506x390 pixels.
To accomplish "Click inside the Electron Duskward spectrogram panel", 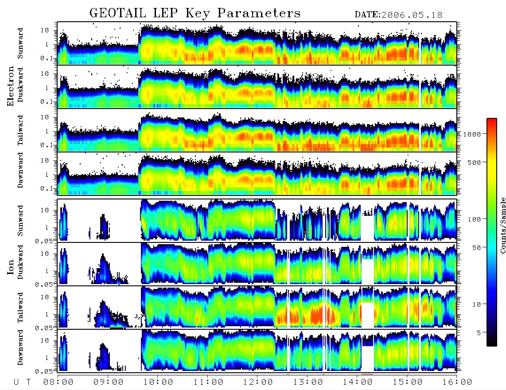I will [x=257, y=86].
